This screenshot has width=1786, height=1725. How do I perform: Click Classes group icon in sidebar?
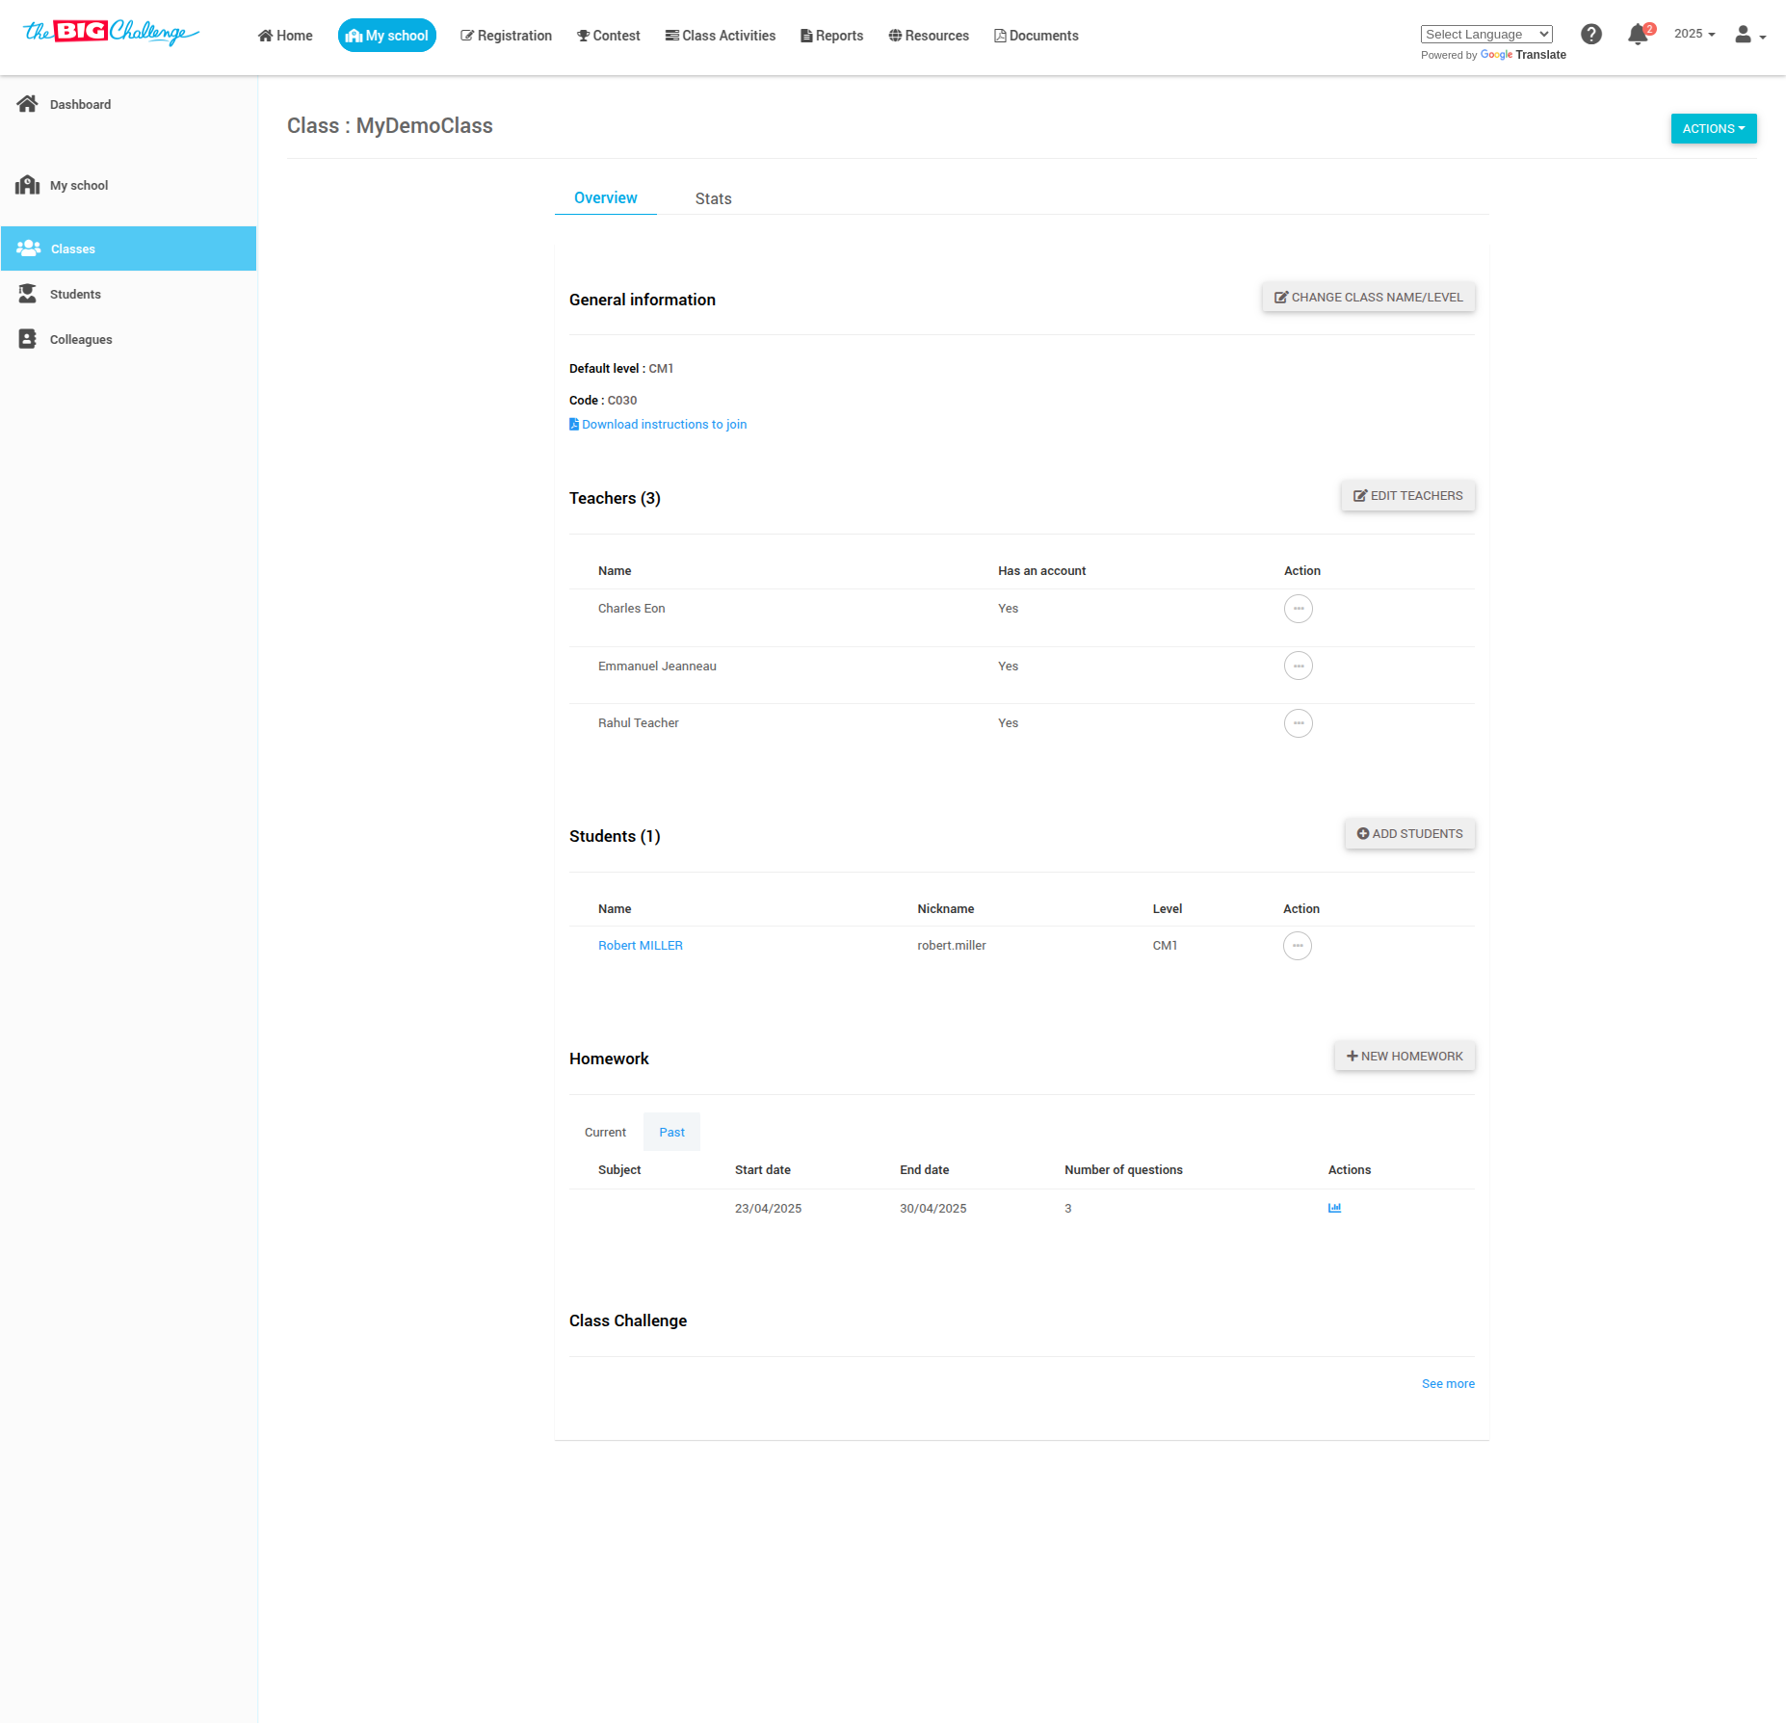pos(29,248)
